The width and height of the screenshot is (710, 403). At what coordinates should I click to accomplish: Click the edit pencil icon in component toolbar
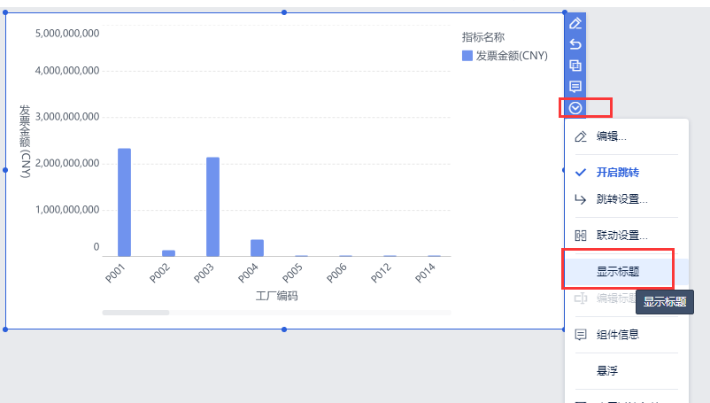(575, 23)
